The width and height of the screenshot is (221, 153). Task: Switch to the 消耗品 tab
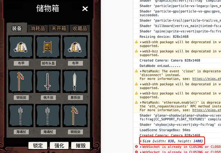click(x=37, y=28)
